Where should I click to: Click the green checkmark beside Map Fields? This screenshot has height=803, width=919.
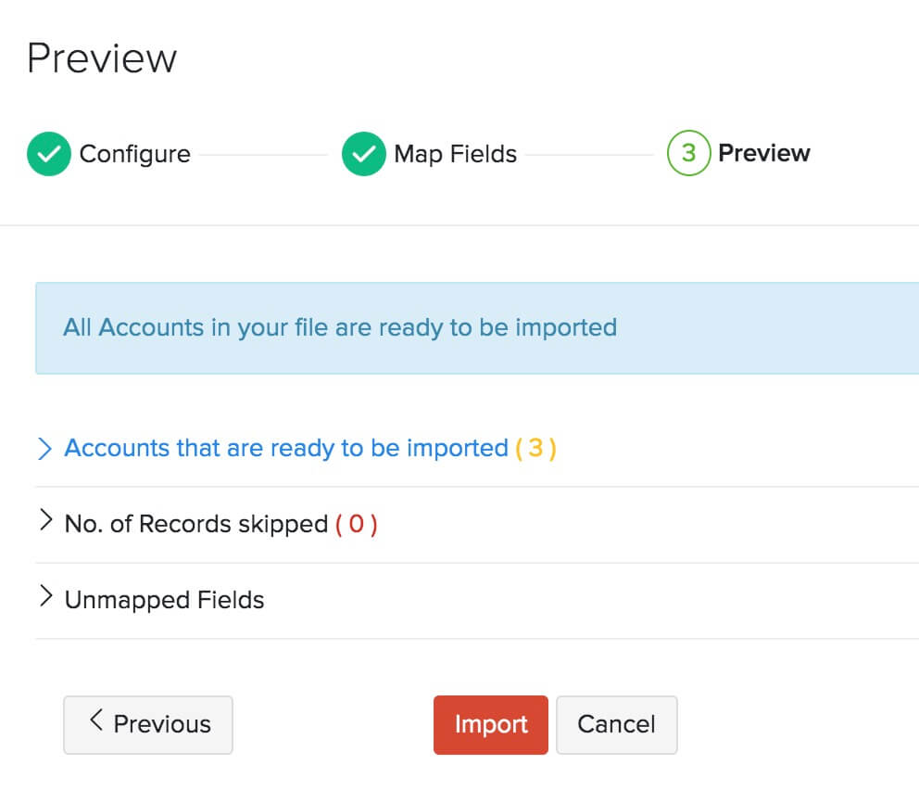(362, 154)
